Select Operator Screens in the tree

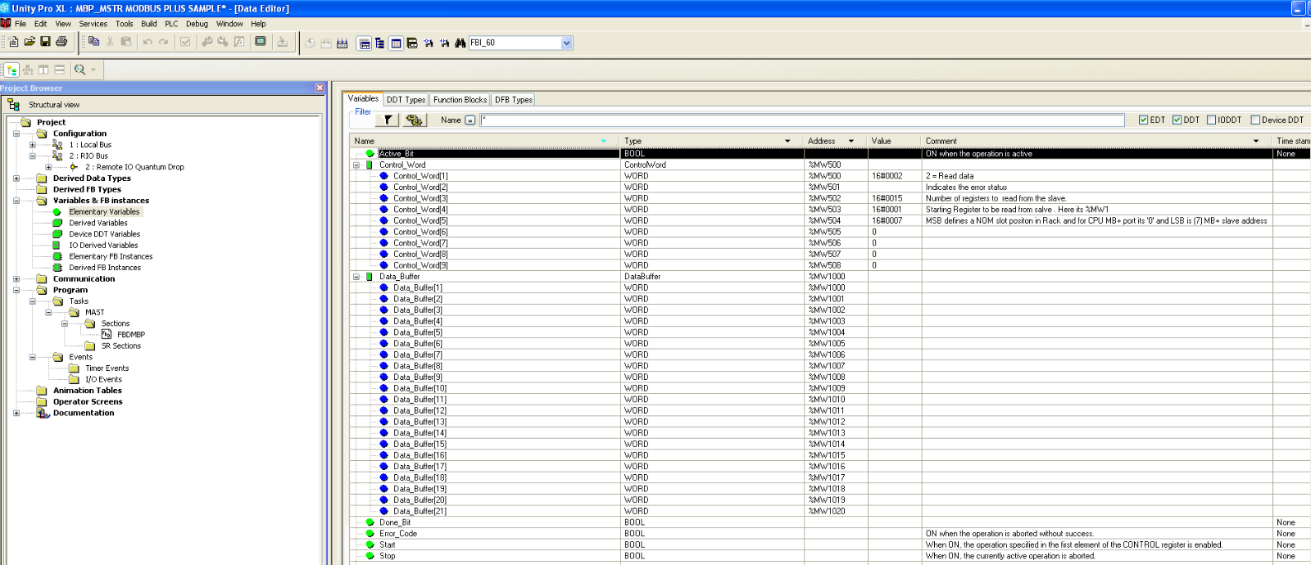point(88,402)
